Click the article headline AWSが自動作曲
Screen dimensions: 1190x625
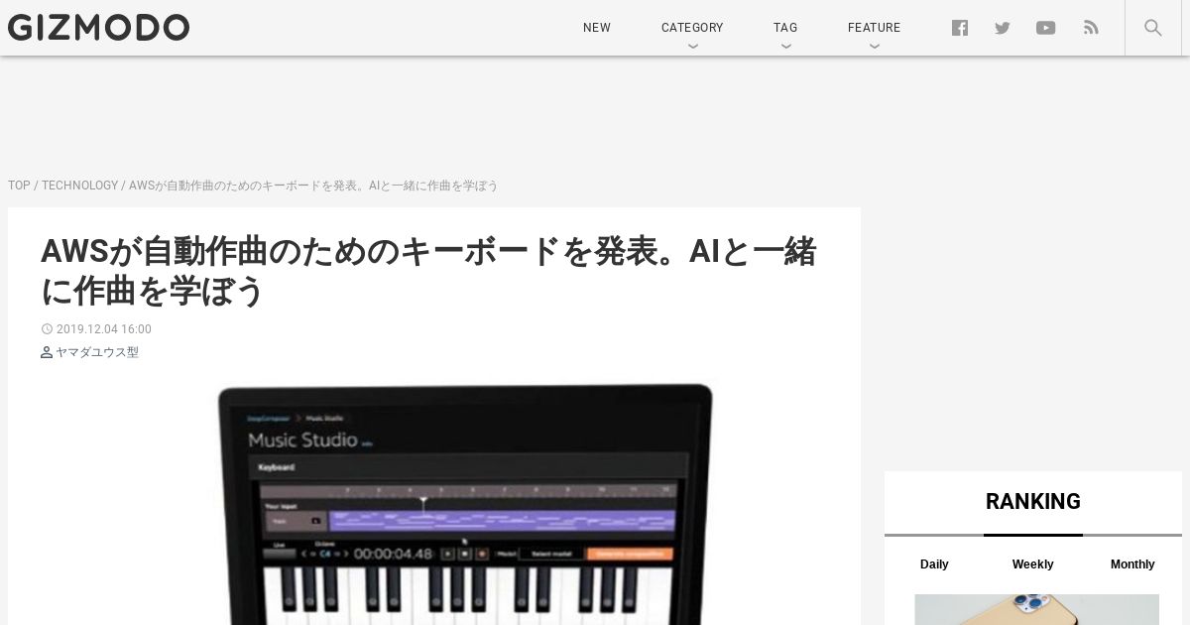coord(428,271)
